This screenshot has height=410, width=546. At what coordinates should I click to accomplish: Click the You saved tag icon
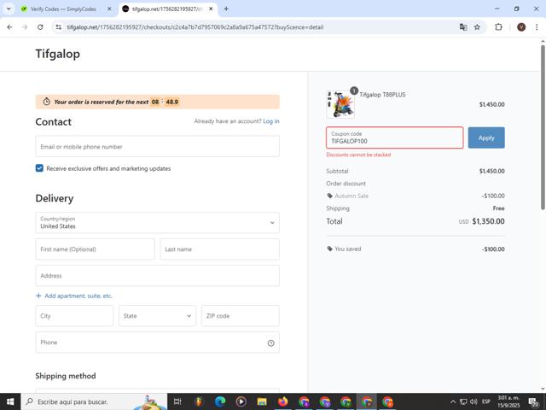[330, 249]
